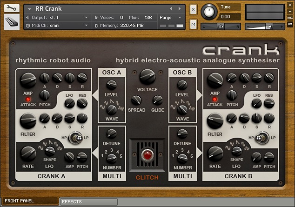295x207 pixels.
Task: Minimize instrument view with minus button
Action: (x=290, y=12)
